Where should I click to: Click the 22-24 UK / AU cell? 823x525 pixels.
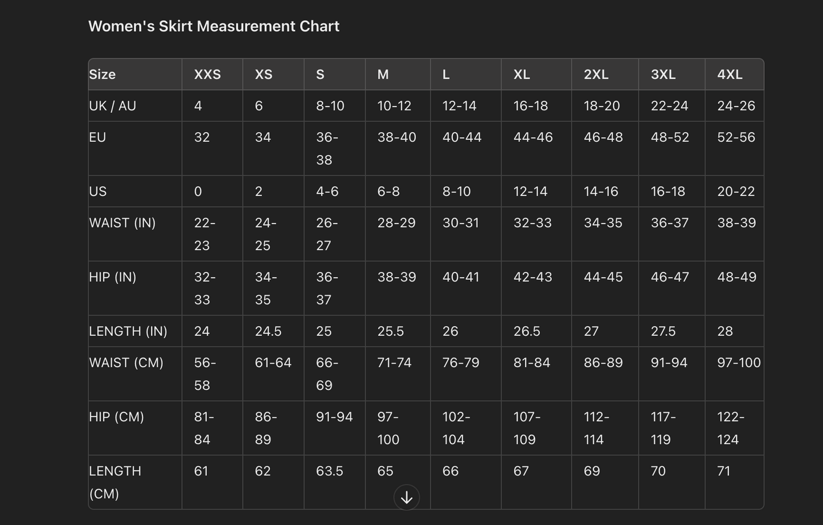coord(669,106)
